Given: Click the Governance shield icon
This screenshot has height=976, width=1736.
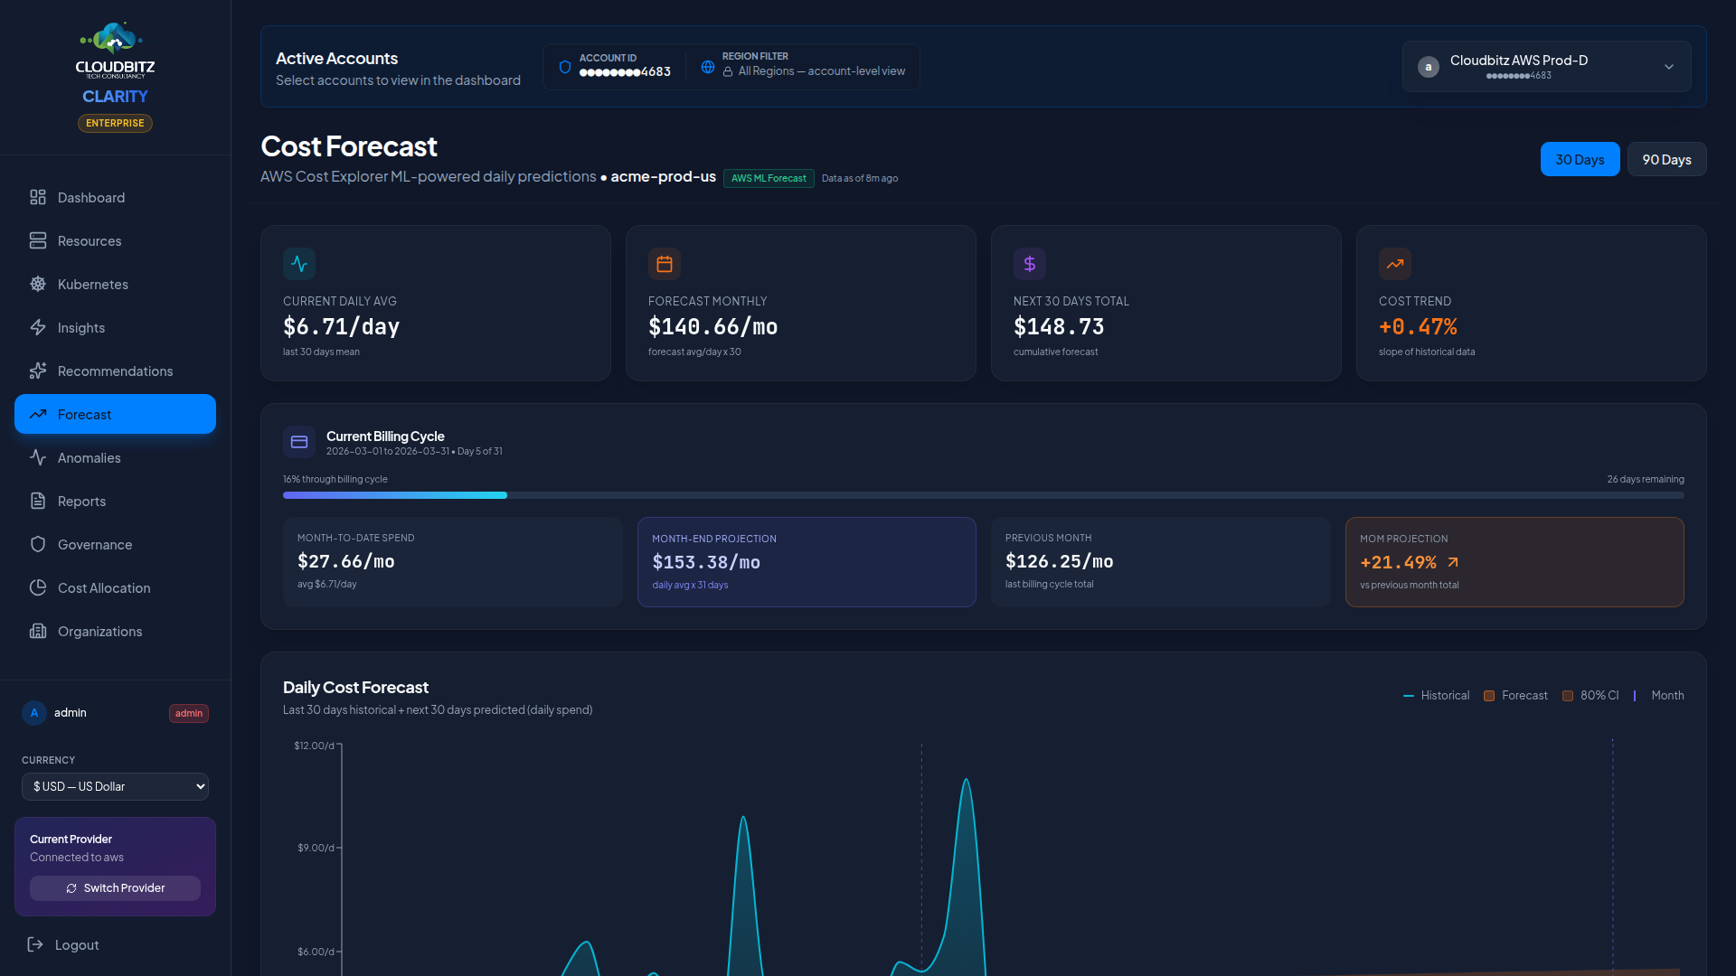Looking at the screenshot, I should [38, 544].
